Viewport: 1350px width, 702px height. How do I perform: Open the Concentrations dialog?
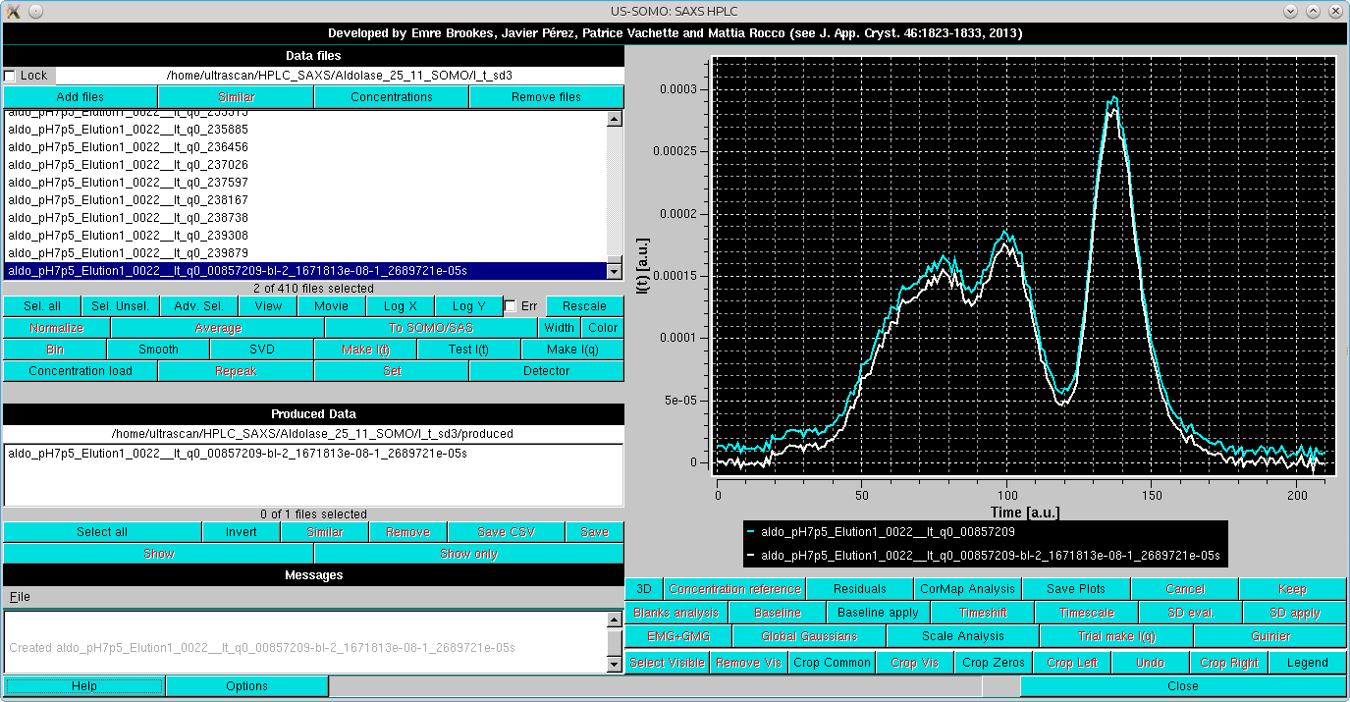pyautogui.click(x=391, y=97)
